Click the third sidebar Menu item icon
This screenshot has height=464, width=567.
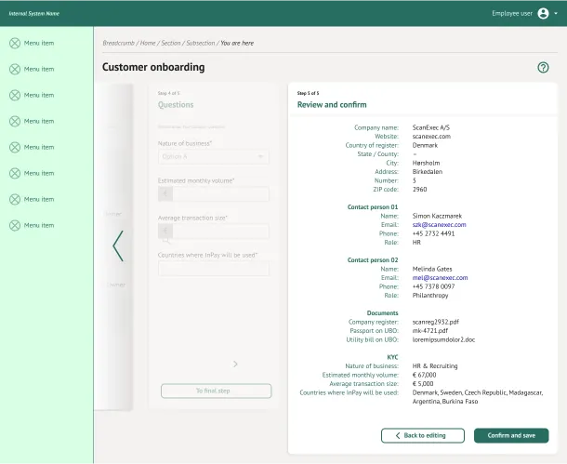[x=14, y=95]
